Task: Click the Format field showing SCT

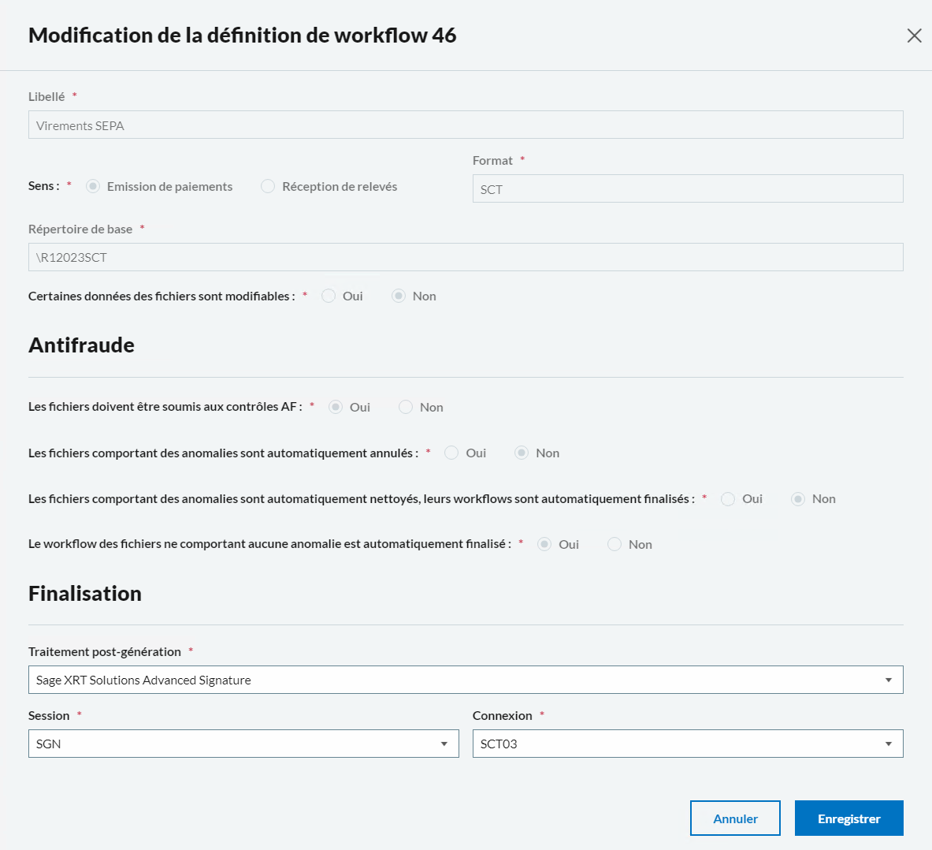Action: point(687,189)
